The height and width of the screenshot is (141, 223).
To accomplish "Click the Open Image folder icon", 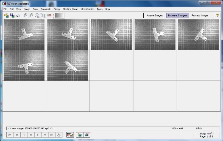I will click(6, 15).
